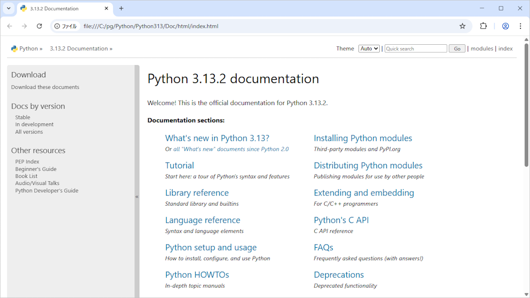Open the Python HOWTOs section

click(197, 275)
